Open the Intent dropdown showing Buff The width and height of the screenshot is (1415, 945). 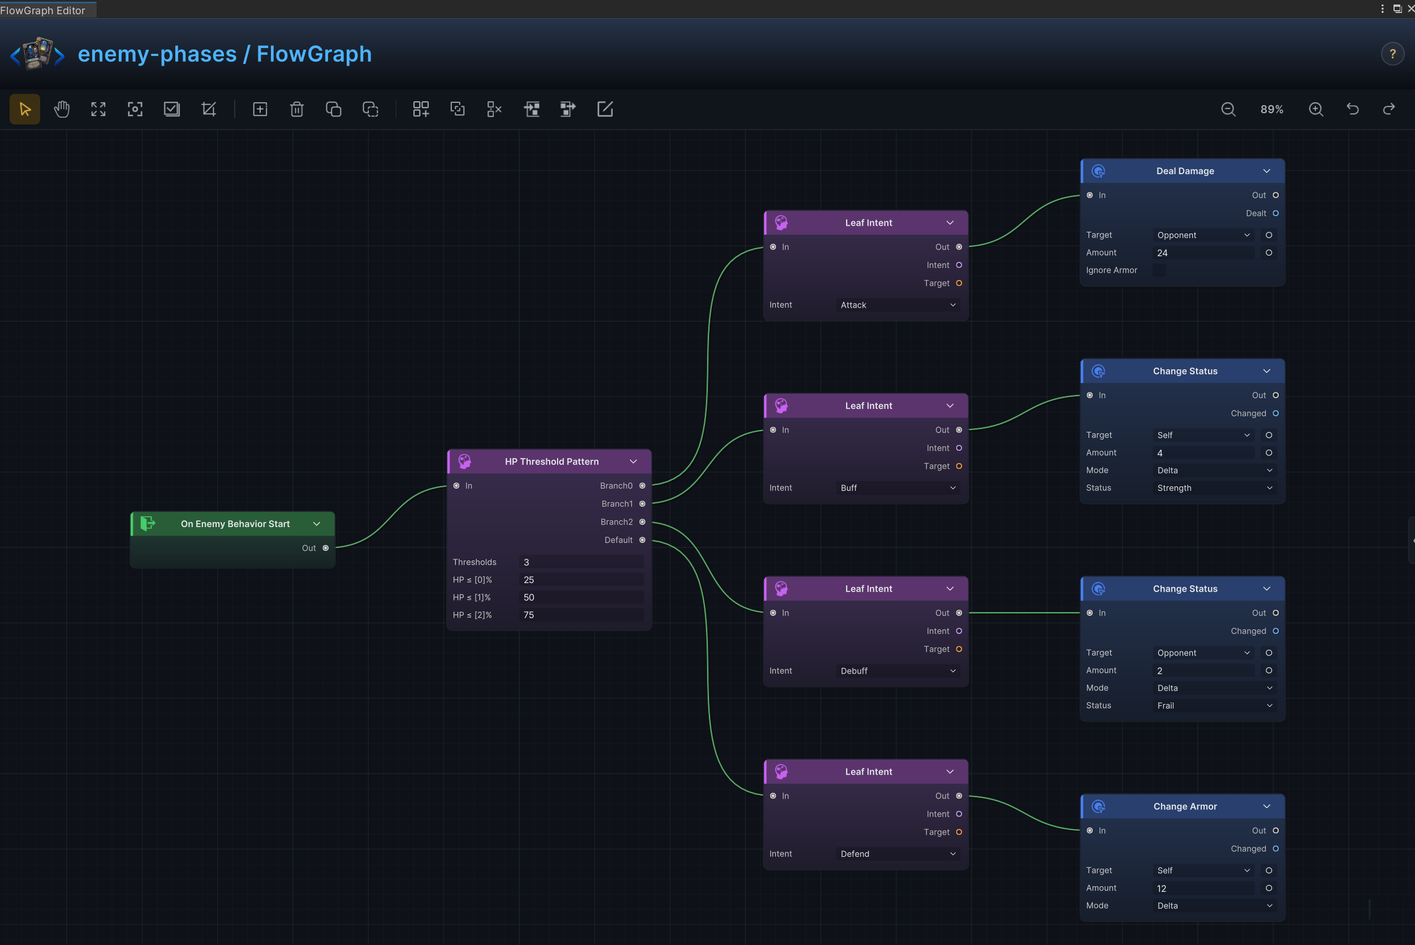coord(898,488)
